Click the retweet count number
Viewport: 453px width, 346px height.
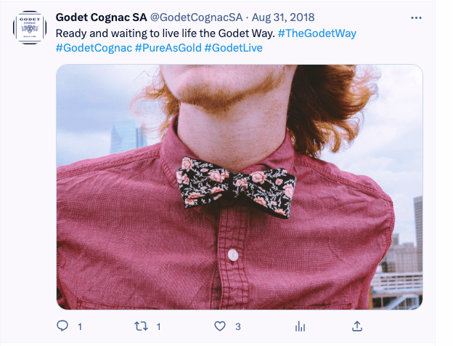(x=159, y=327)
